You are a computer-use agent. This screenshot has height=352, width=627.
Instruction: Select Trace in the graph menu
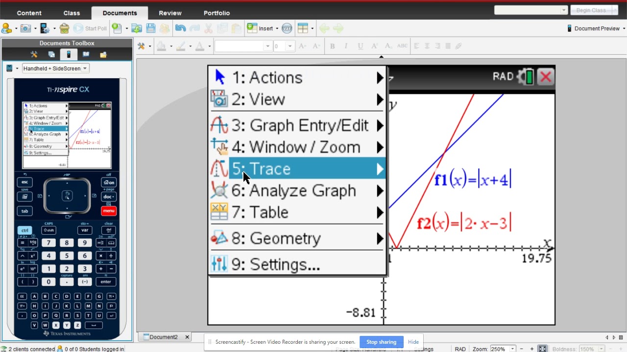click(298, 169)
